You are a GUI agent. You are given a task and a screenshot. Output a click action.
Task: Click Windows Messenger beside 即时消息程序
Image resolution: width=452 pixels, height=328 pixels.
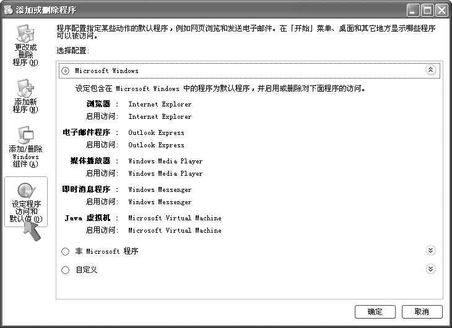tap(160, 189)
